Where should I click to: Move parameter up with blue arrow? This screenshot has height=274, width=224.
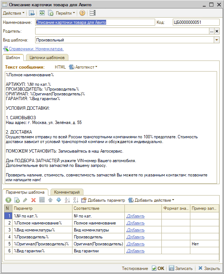(51, 200)
